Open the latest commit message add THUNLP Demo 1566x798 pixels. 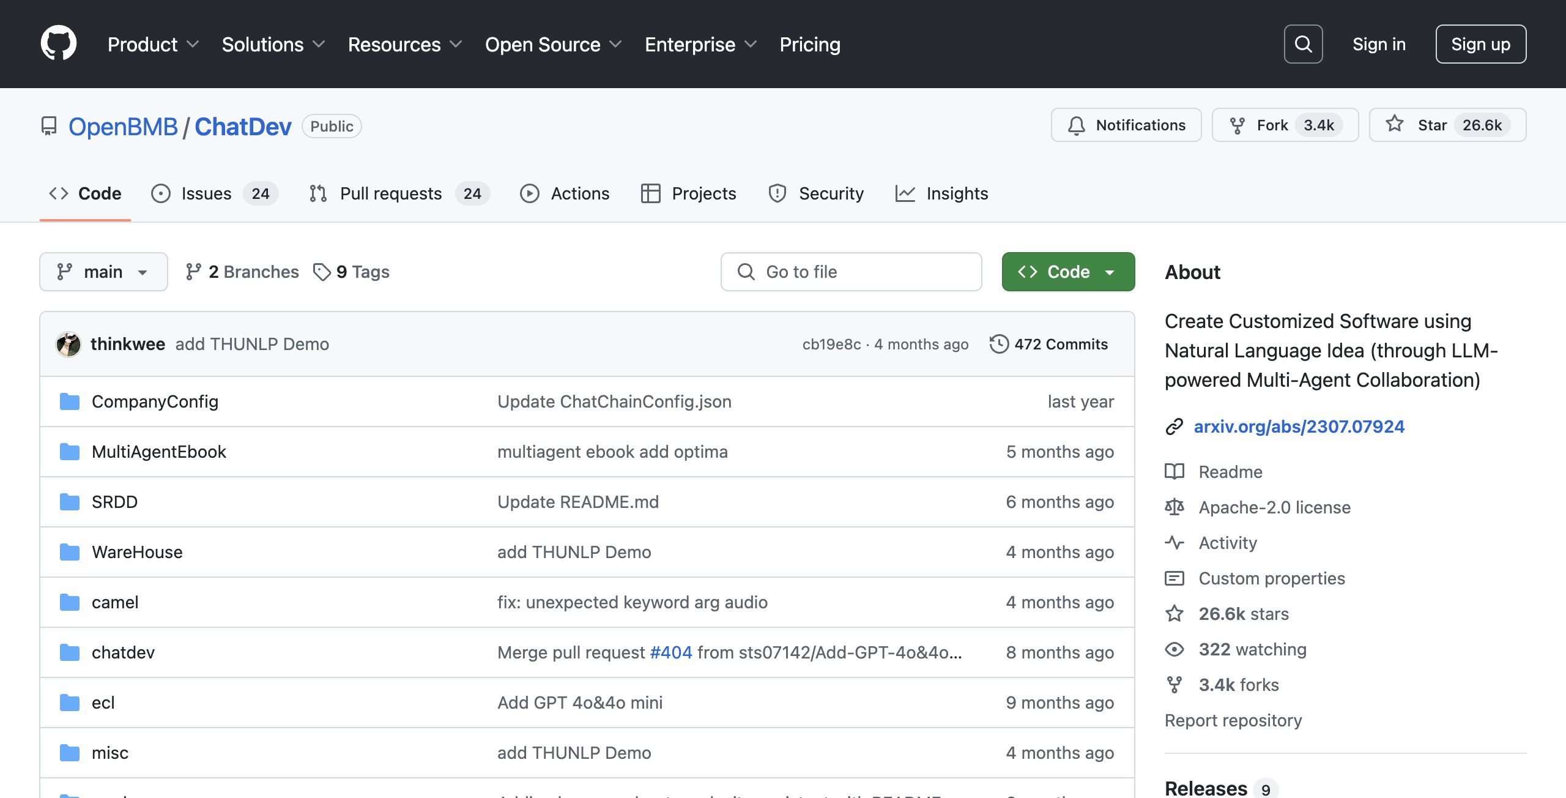coord(252,344)
